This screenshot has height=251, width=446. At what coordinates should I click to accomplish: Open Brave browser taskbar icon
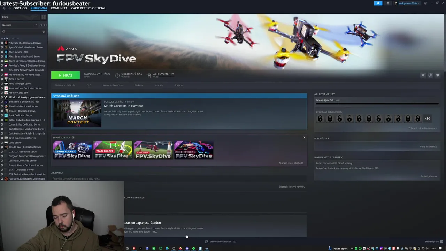[x=134, y=249]
